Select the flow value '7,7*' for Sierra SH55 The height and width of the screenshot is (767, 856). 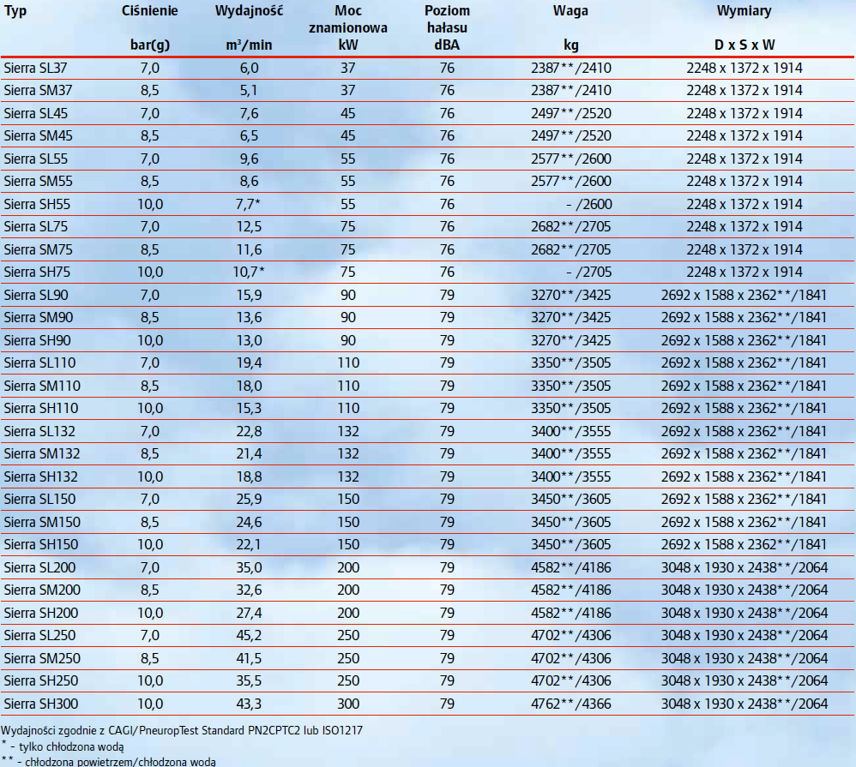[x=248, y=204]
